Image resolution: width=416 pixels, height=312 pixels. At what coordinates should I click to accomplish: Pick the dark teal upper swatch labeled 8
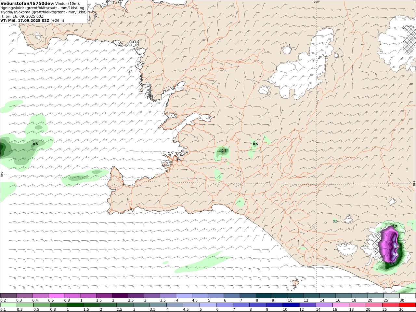tap(264, 295)
